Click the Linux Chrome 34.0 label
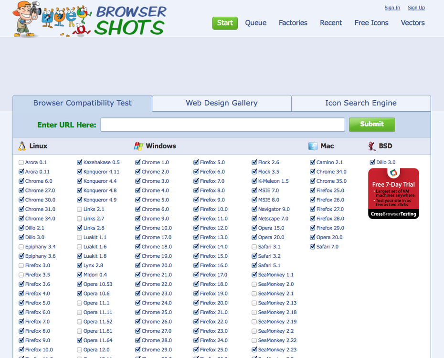The image size is (444, 358). coord(40,219)
